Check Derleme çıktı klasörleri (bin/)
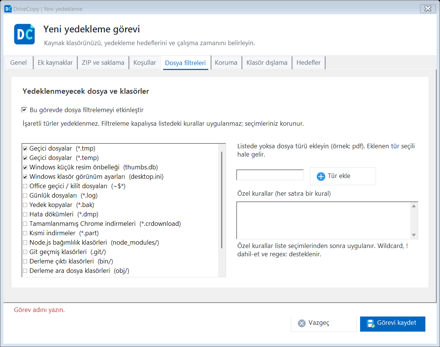This screenshot has height=347, width=440. 25,261
